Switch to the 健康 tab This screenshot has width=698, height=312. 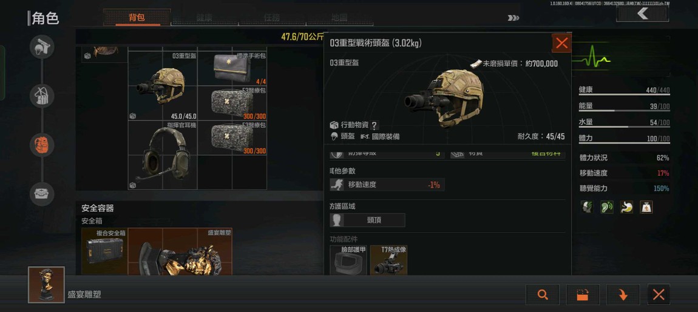(x=205, y=18)
